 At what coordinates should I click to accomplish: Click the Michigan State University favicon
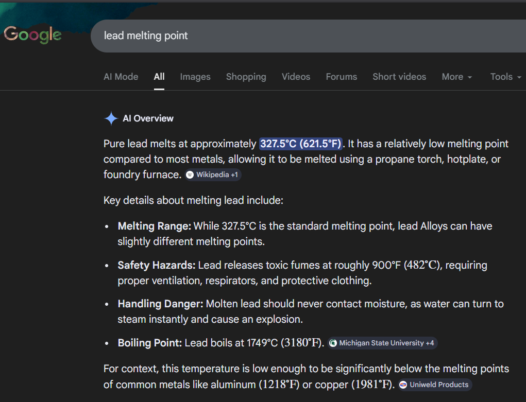tap(333, 343)
